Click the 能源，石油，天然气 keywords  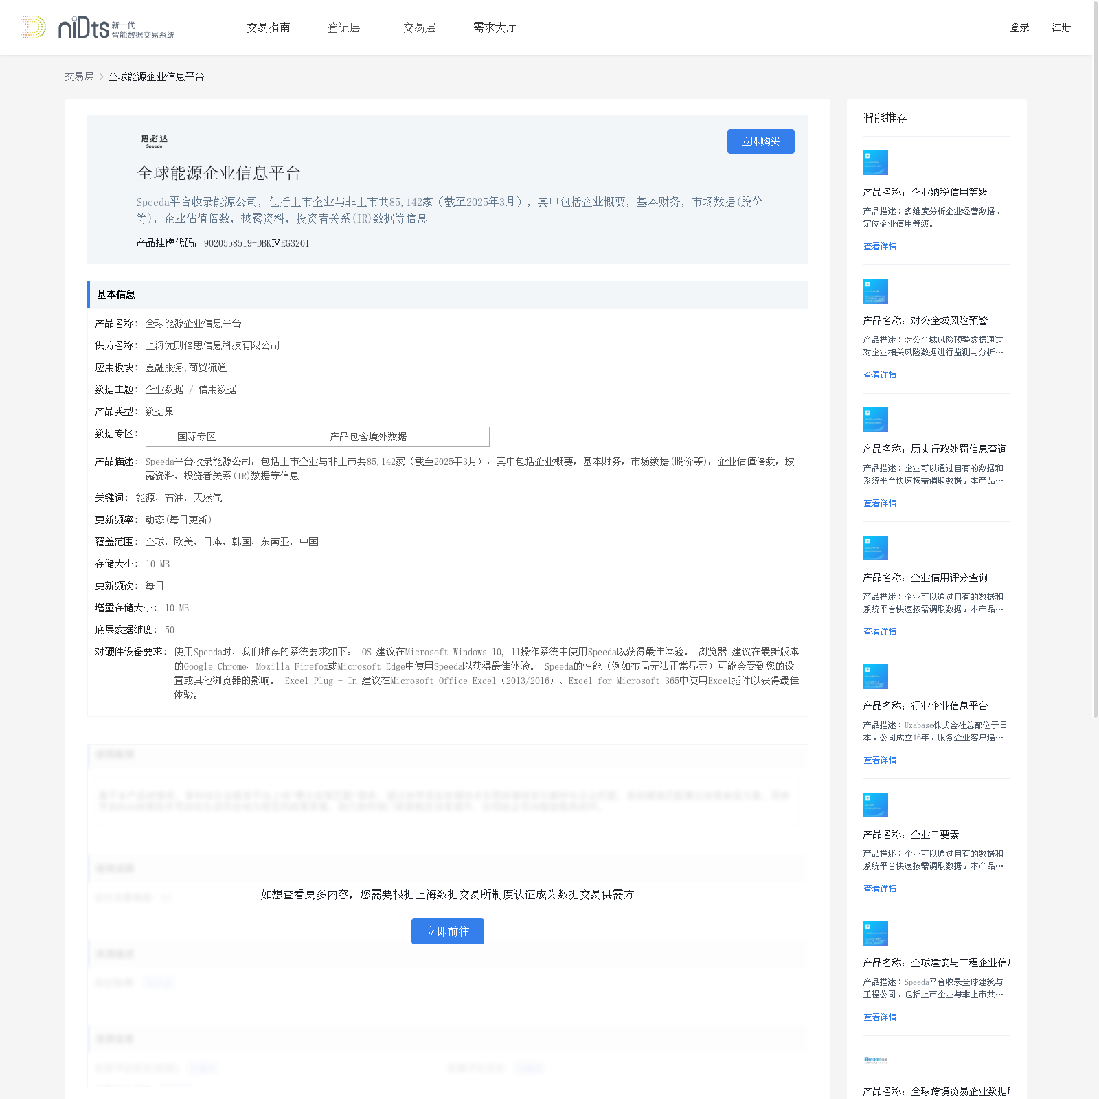[179, 498]
